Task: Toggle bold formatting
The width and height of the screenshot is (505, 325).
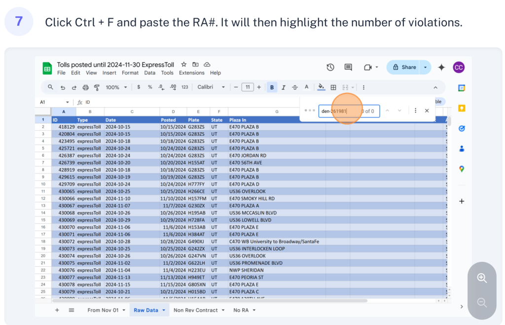Action: click(272, 87)
